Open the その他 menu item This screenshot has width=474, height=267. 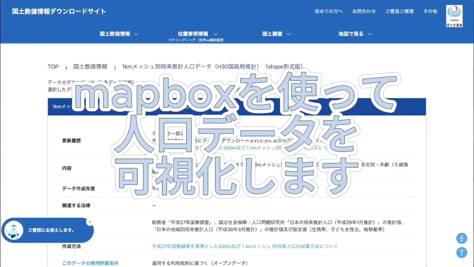430,11
